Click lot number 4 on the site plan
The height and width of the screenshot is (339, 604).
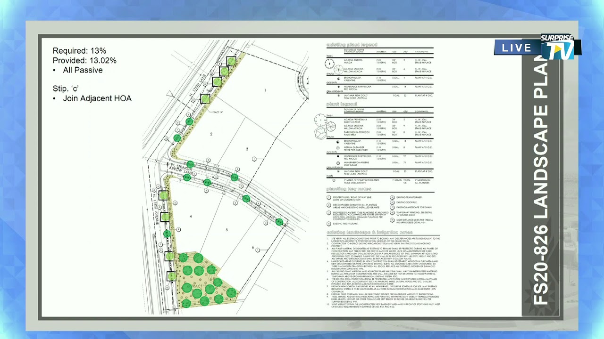191,217
